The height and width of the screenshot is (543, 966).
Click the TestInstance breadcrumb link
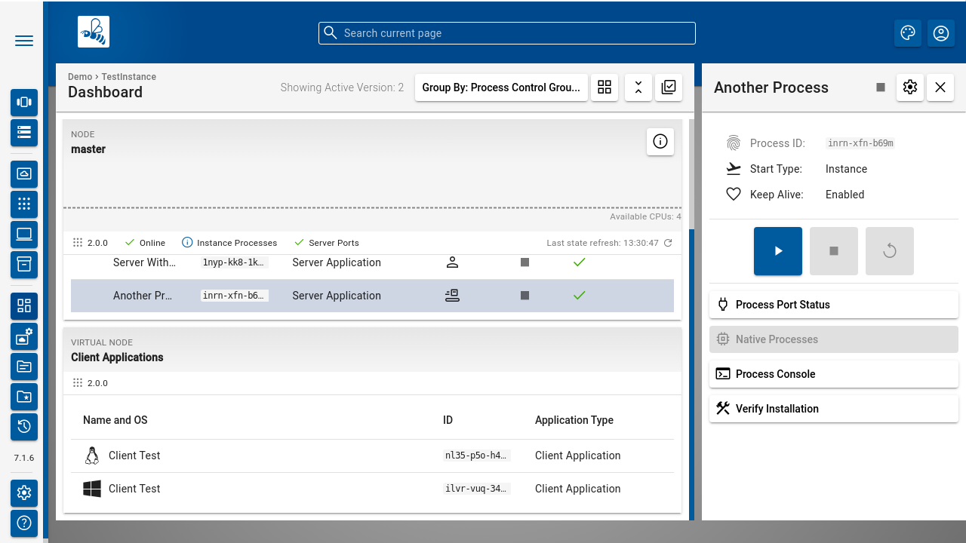[x=129, y=77]
